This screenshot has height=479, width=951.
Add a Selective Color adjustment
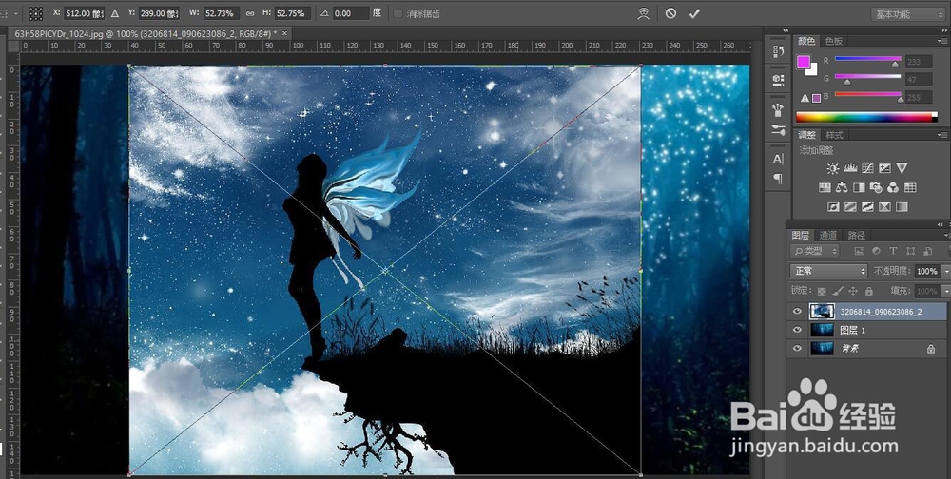pyautogui.click(x=884, y=207)
